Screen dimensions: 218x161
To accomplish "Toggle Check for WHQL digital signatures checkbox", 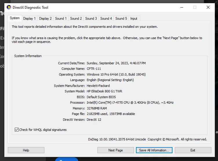I will (x=17, y=130).
